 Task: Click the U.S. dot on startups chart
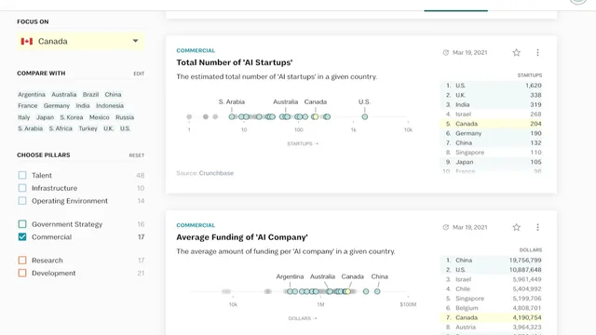[364, 117]
